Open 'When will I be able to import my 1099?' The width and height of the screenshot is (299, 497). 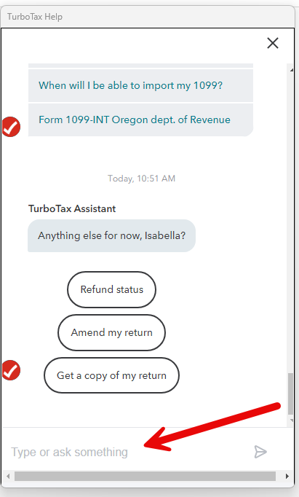point(131,85)
